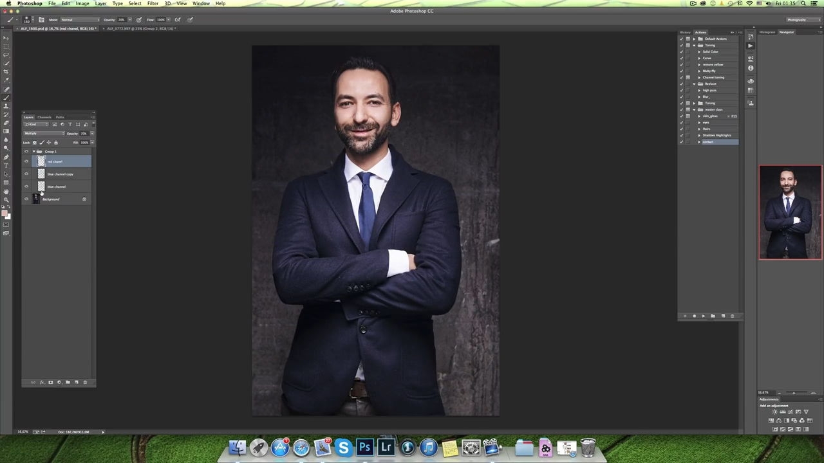Toggle checkmark for skin_gloss action
The width and height of the screenshot is (824, 463).
[682, 116]
